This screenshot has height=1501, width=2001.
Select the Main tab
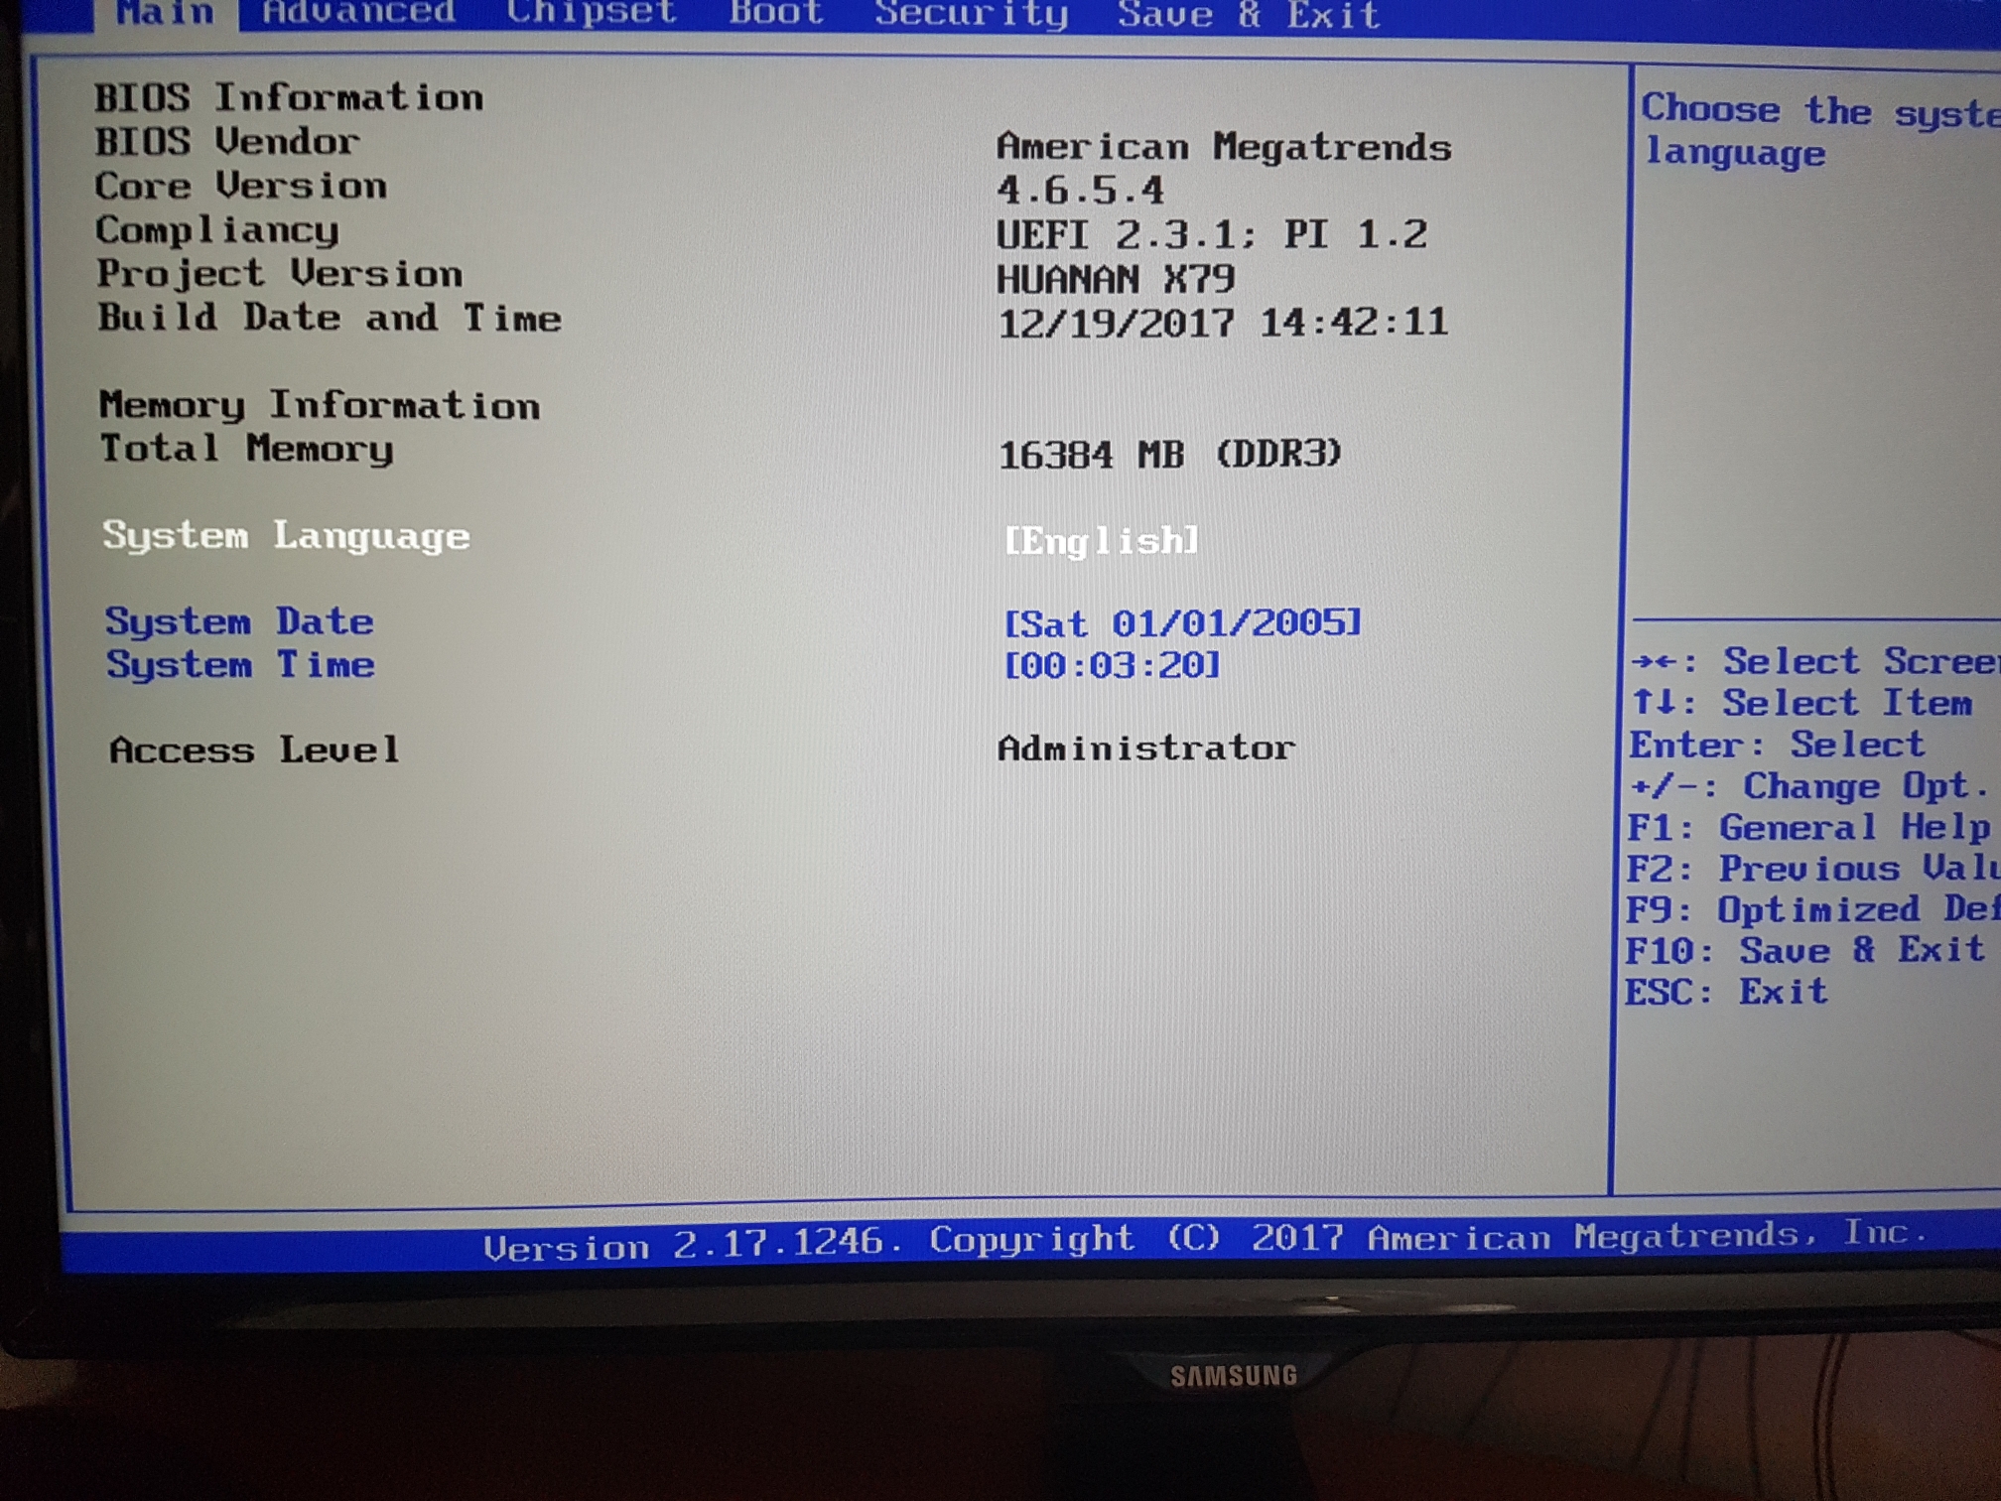pos(165,13)
